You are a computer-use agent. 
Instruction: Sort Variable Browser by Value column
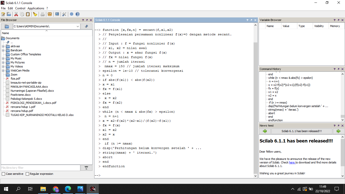[x=289, y=26]
